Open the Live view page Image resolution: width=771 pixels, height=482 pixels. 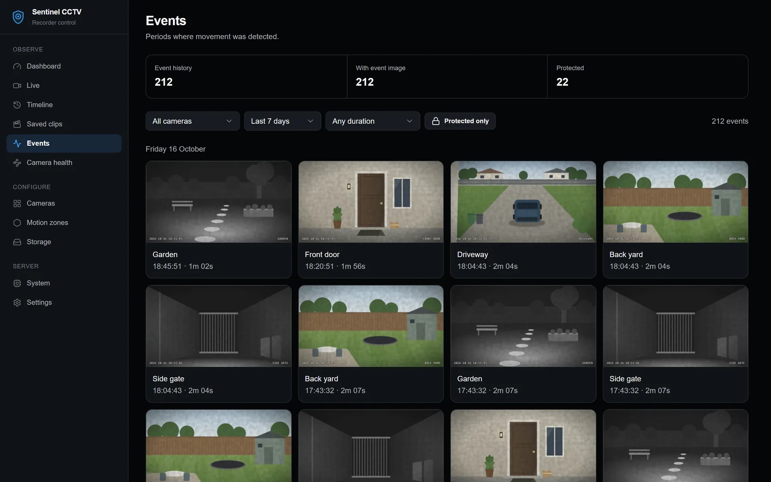tap(64, 86)
